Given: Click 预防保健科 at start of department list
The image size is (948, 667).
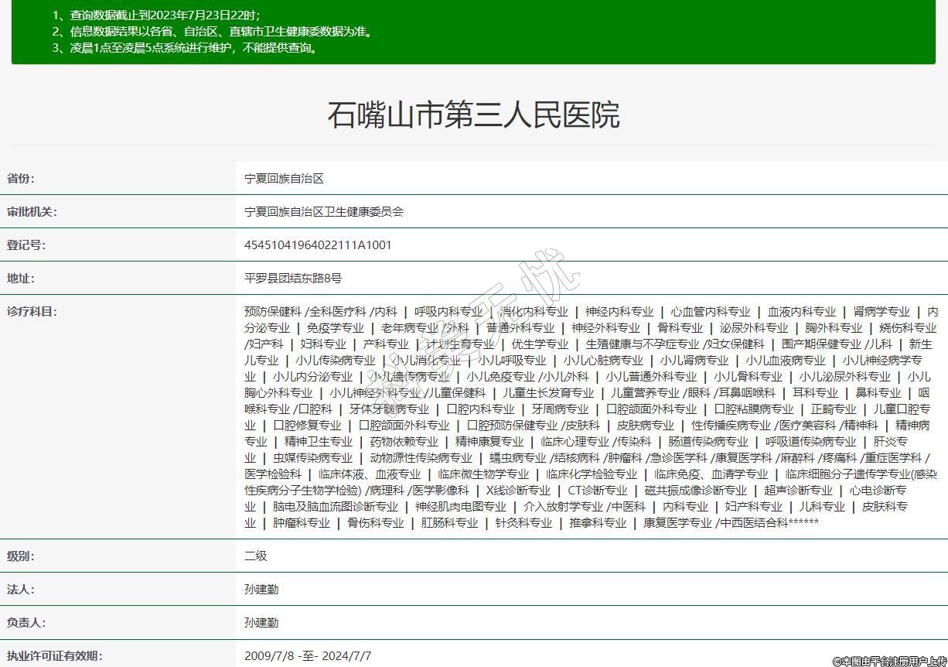Looking at the screenshot, I should coord(272,311).
